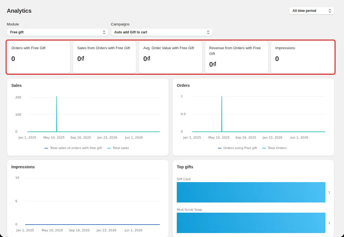Image resolution: width=344 pixels, height=237 pixels.
Task: Click the Impressions metric card
Action: (302, 57)
